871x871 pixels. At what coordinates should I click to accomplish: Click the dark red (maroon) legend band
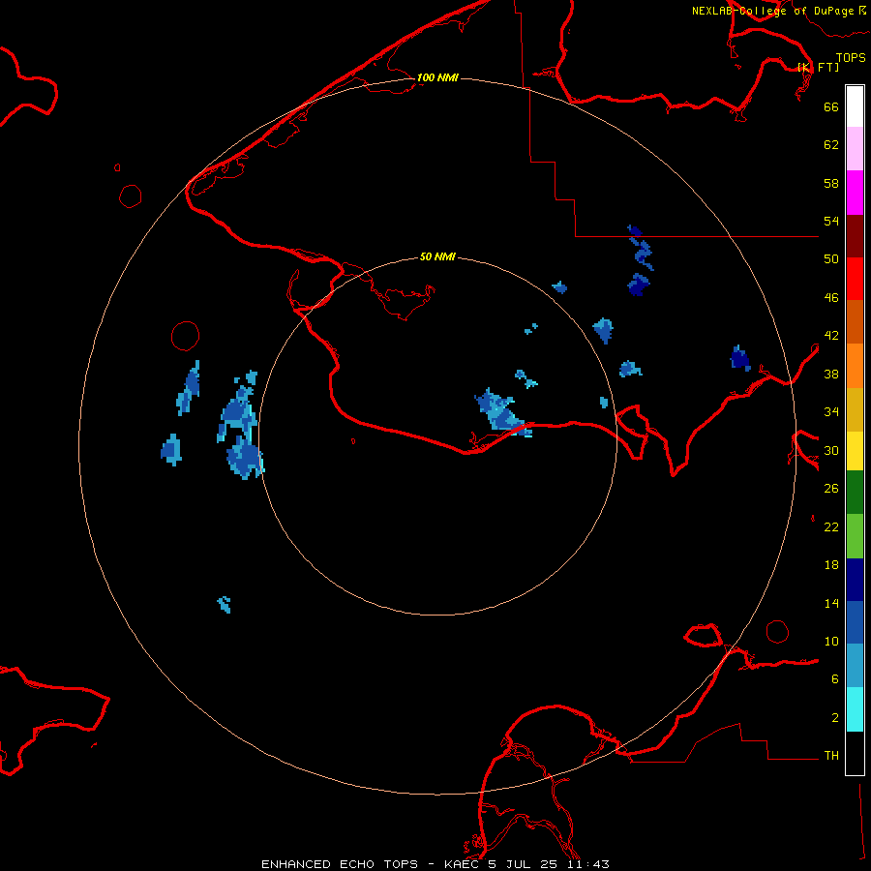pos(855,236)
